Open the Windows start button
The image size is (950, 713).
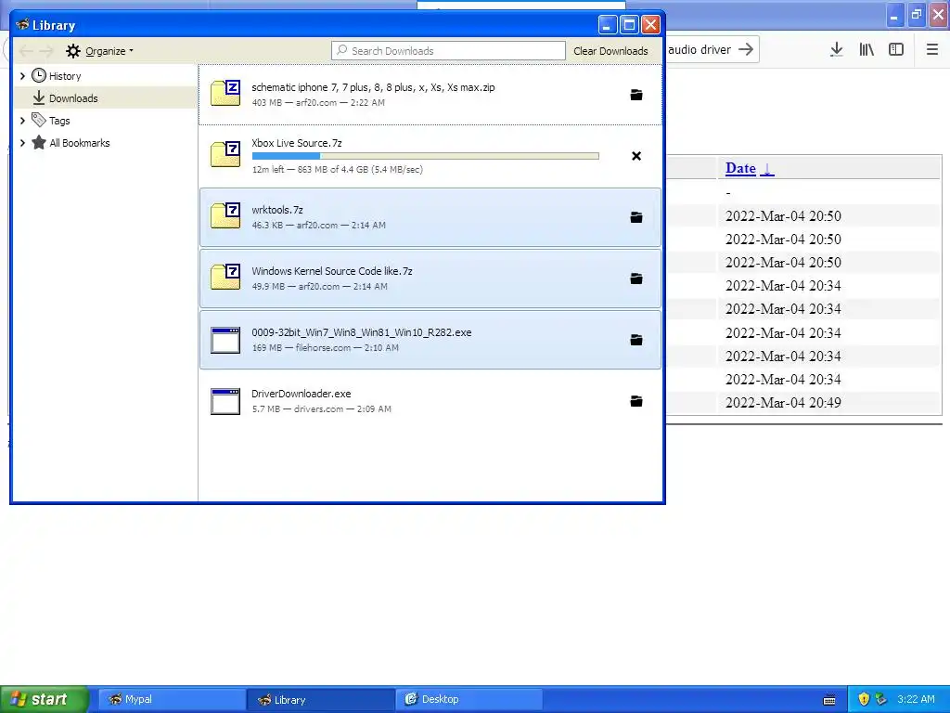click(45, 699)
